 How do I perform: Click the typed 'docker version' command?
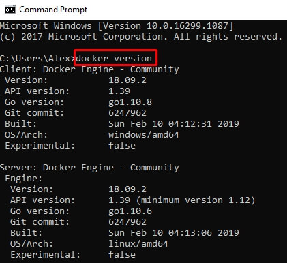click(x=114, y=59)
